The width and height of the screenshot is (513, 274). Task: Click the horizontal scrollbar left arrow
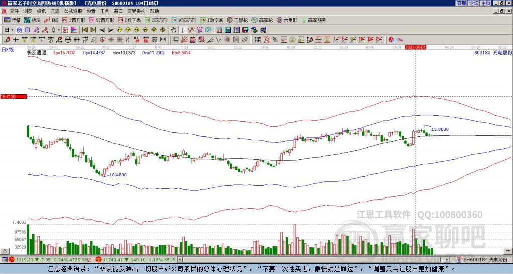click(x=180, y=260)
